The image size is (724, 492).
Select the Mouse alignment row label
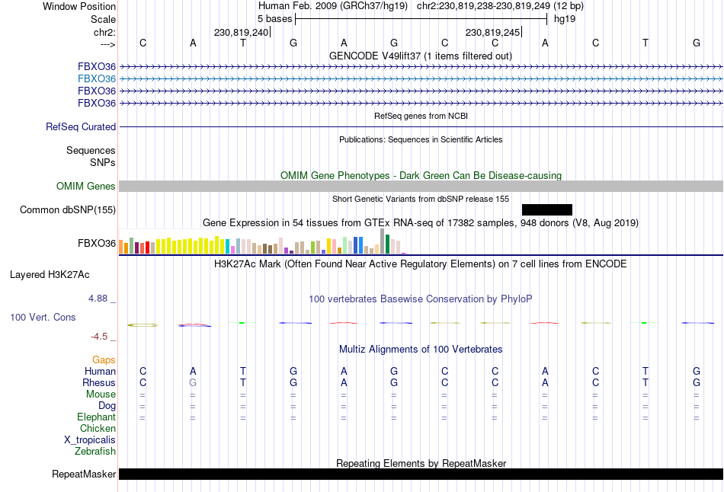click(x=101, y=395)
